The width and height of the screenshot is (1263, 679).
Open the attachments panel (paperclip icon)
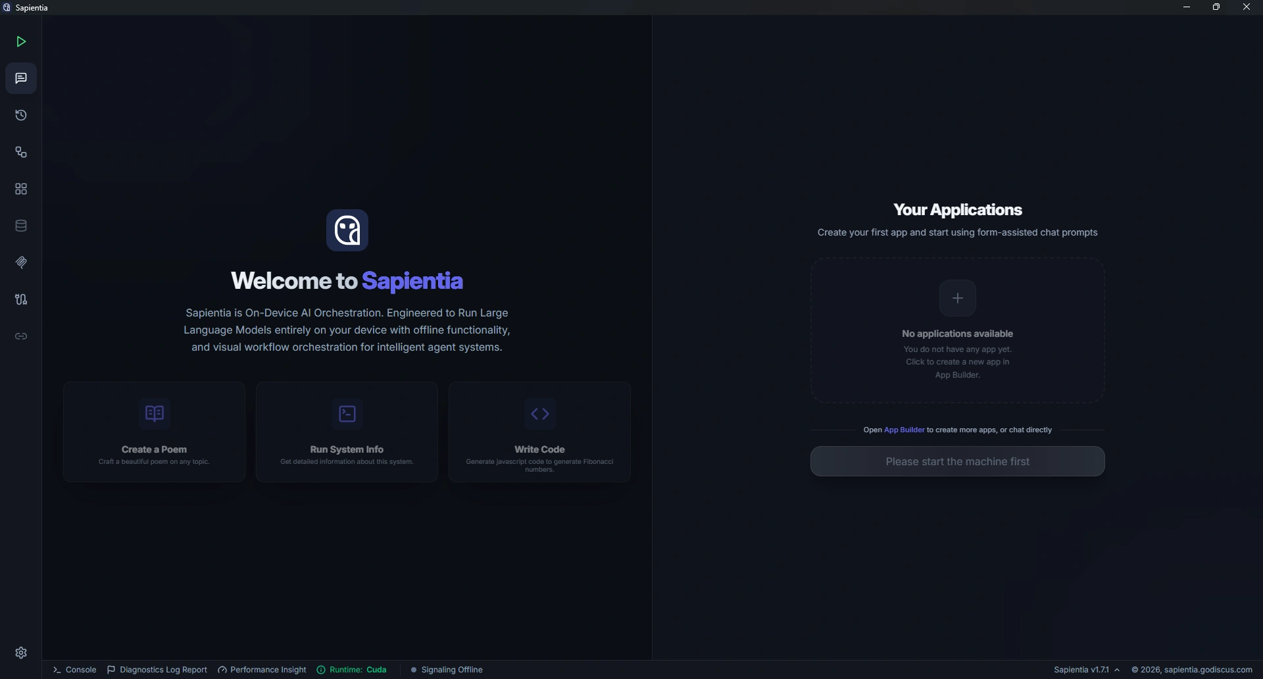click(20, 263)
